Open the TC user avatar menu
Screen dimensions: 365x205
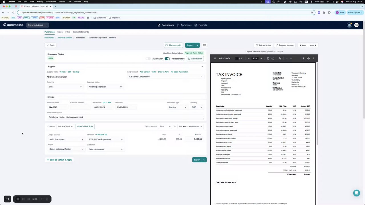tap(356, 25)
